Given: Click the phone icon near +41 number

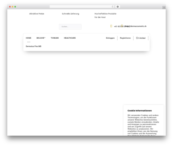Looking at the screenshot, I should pyautogui.click(x=111, y=26).
